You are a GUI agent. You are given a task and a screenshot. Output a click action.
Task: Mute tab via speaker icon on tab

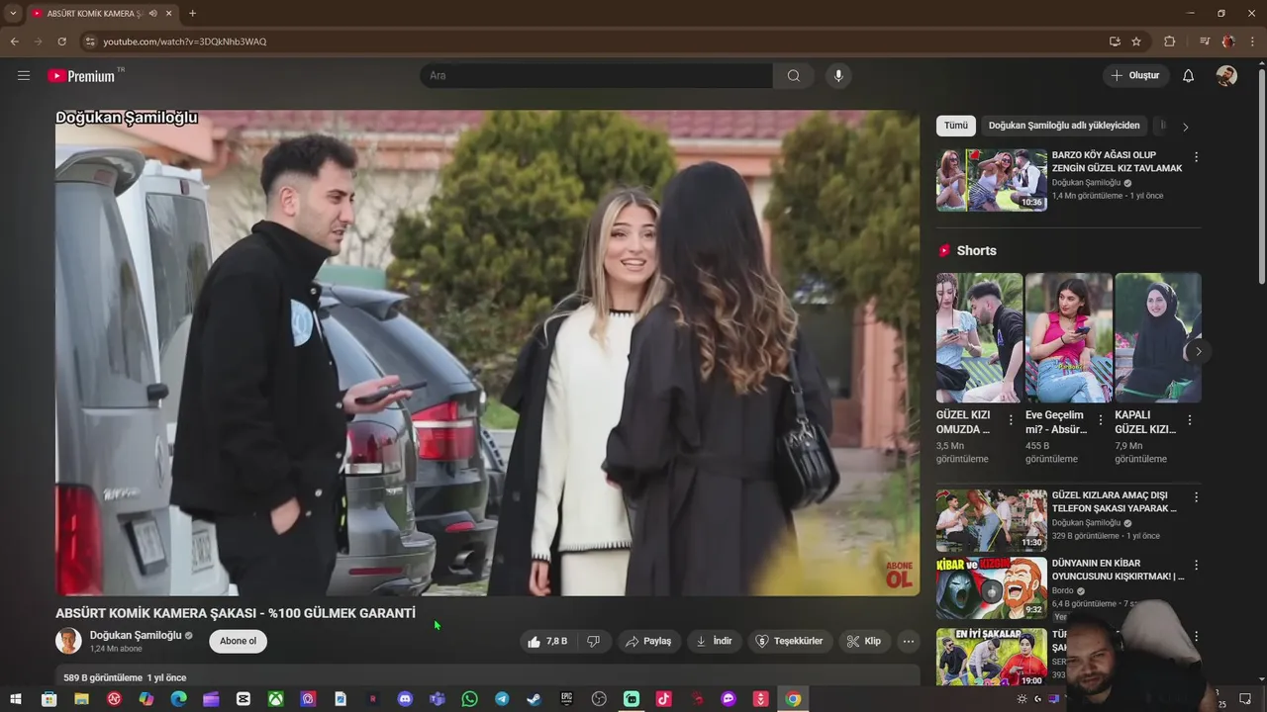[152, 13]
